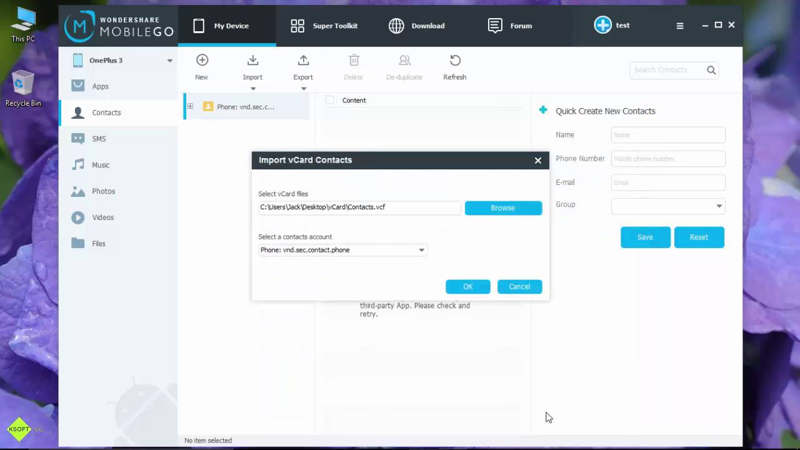Open the Group dropdown
Image resolution: width=800 pixels, height=450 pixels.
pyautogui.click(x=668, y=206)
